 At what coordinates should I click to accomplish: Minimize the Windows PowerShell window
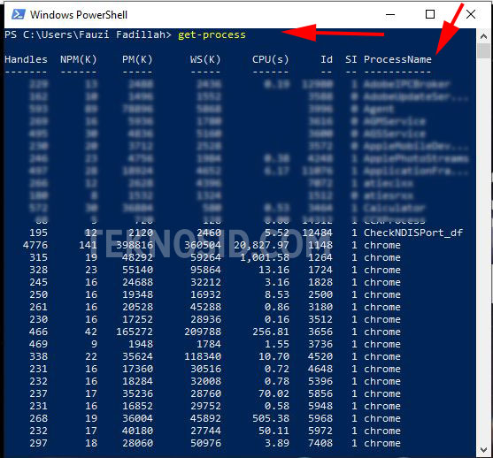point(390,14)
